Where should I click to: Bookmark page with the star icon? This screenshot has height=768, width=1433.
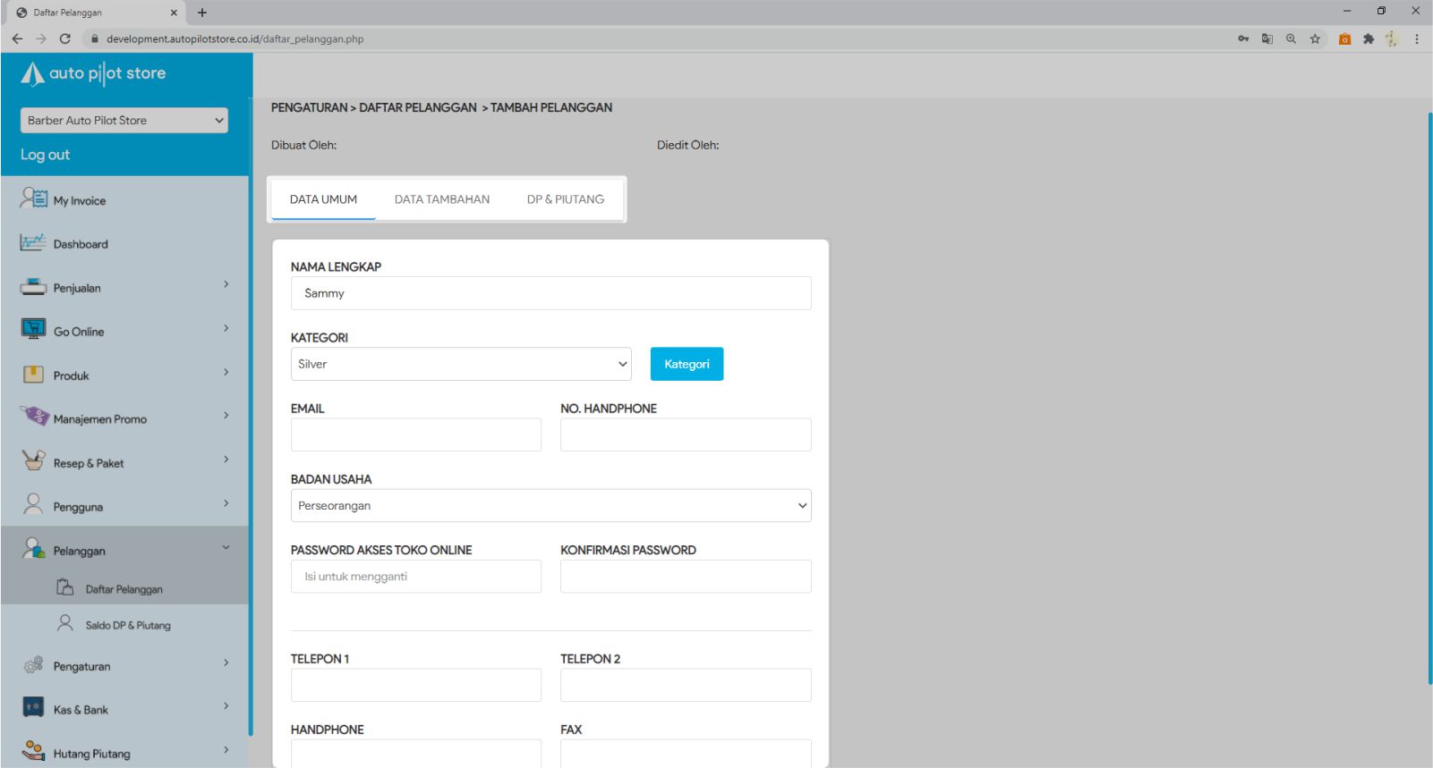[1315, 38]
